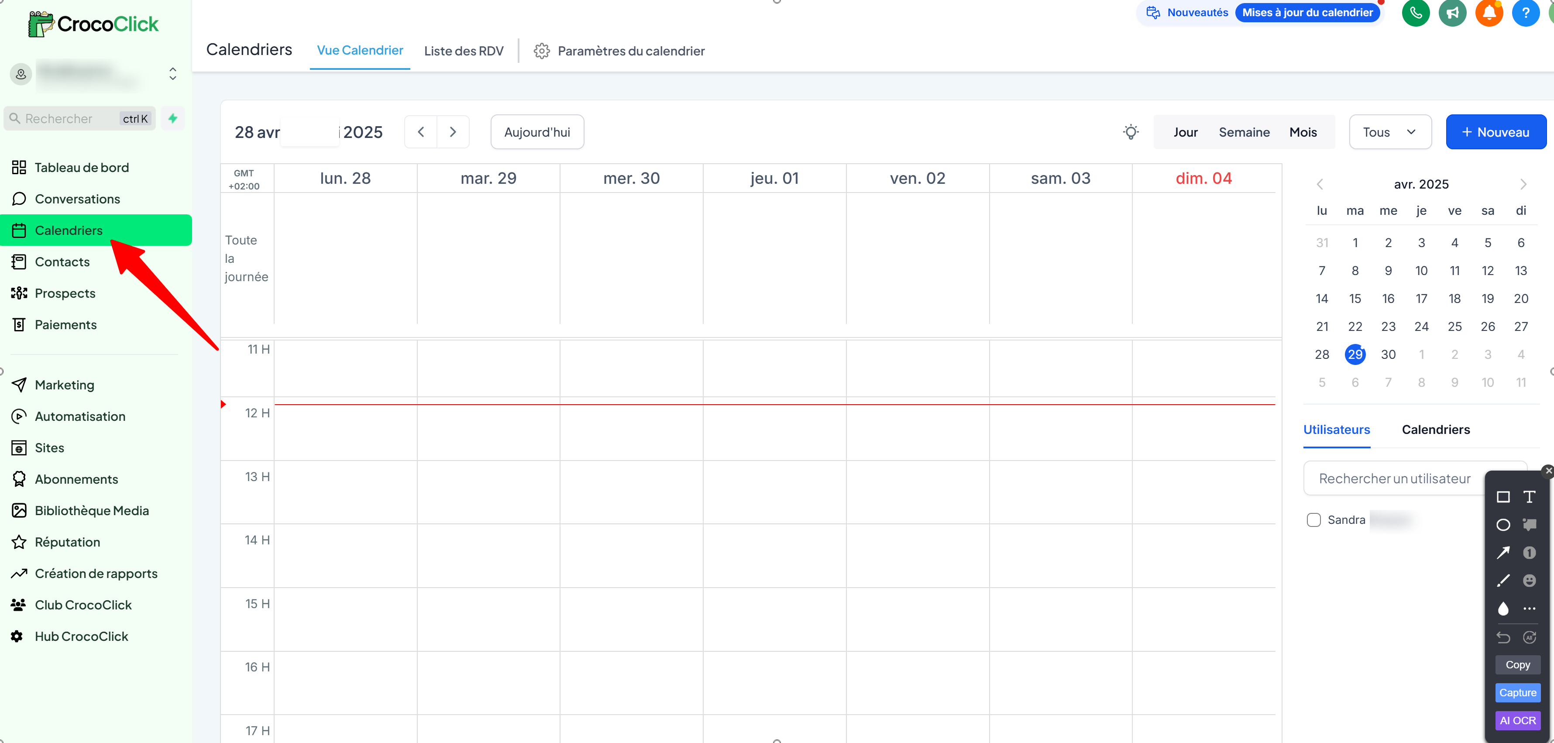Click the CrocoClick logo
The image size is (1554, 743).
[x=93, y=24]
